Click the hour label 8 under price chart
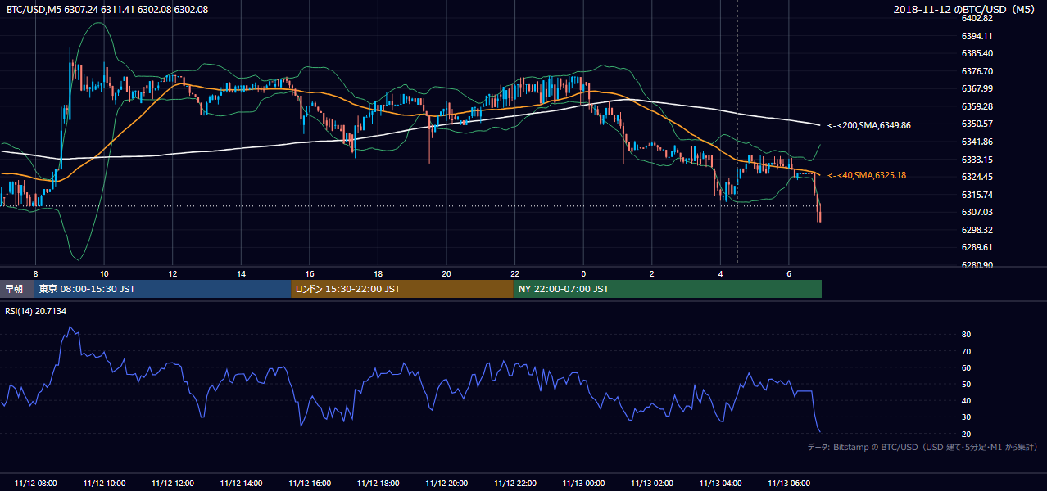Screen dimensions: 1047x491 [x=35, y=273]
